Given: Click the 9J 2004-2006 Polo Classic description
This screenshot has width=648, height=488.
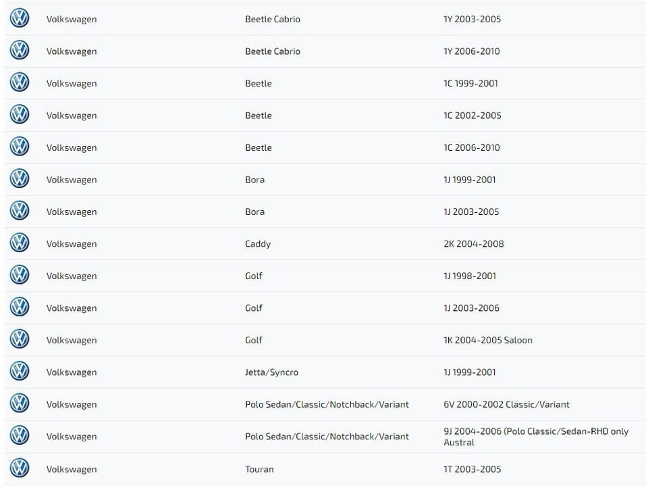Looking at the screenshot, I should (535, 437).
